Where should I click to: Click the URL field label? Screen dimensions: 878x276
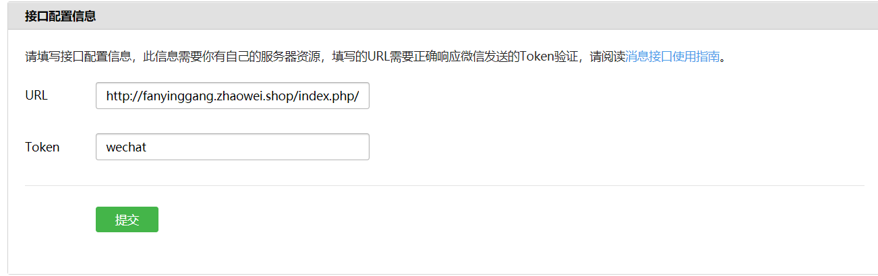click(36, 96)
